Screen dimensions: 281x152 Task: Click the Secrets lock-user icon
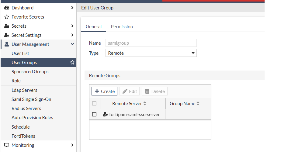click(x=7, y=26)
